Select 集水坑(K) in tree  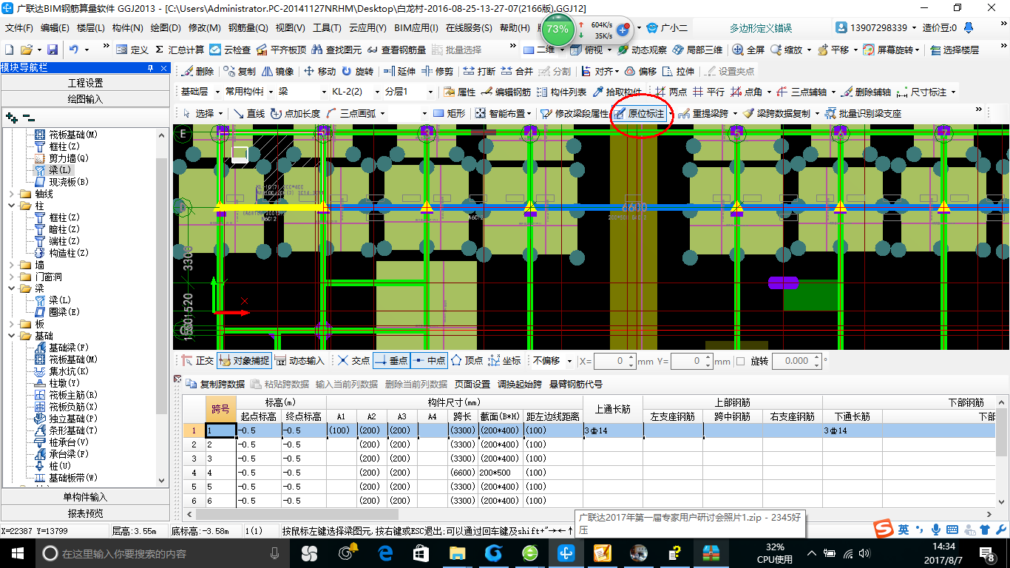[70, 371]
